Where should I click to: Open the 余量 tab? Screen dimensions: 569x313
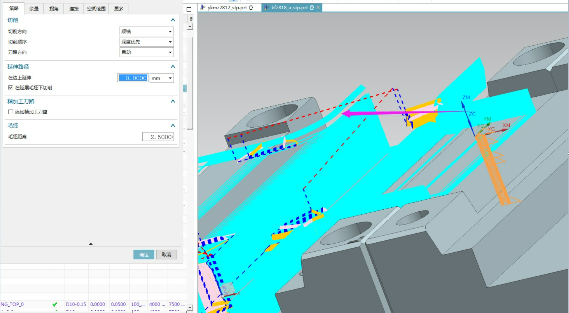[34, 9]
